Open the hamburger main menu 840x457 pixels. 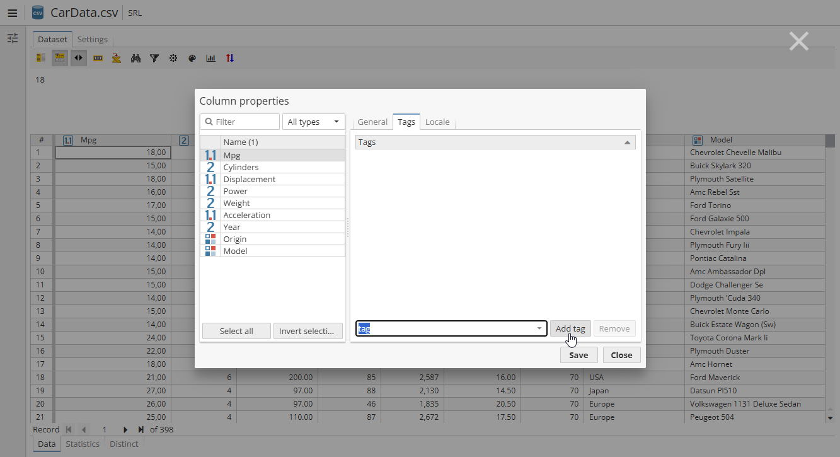point(13,13)
